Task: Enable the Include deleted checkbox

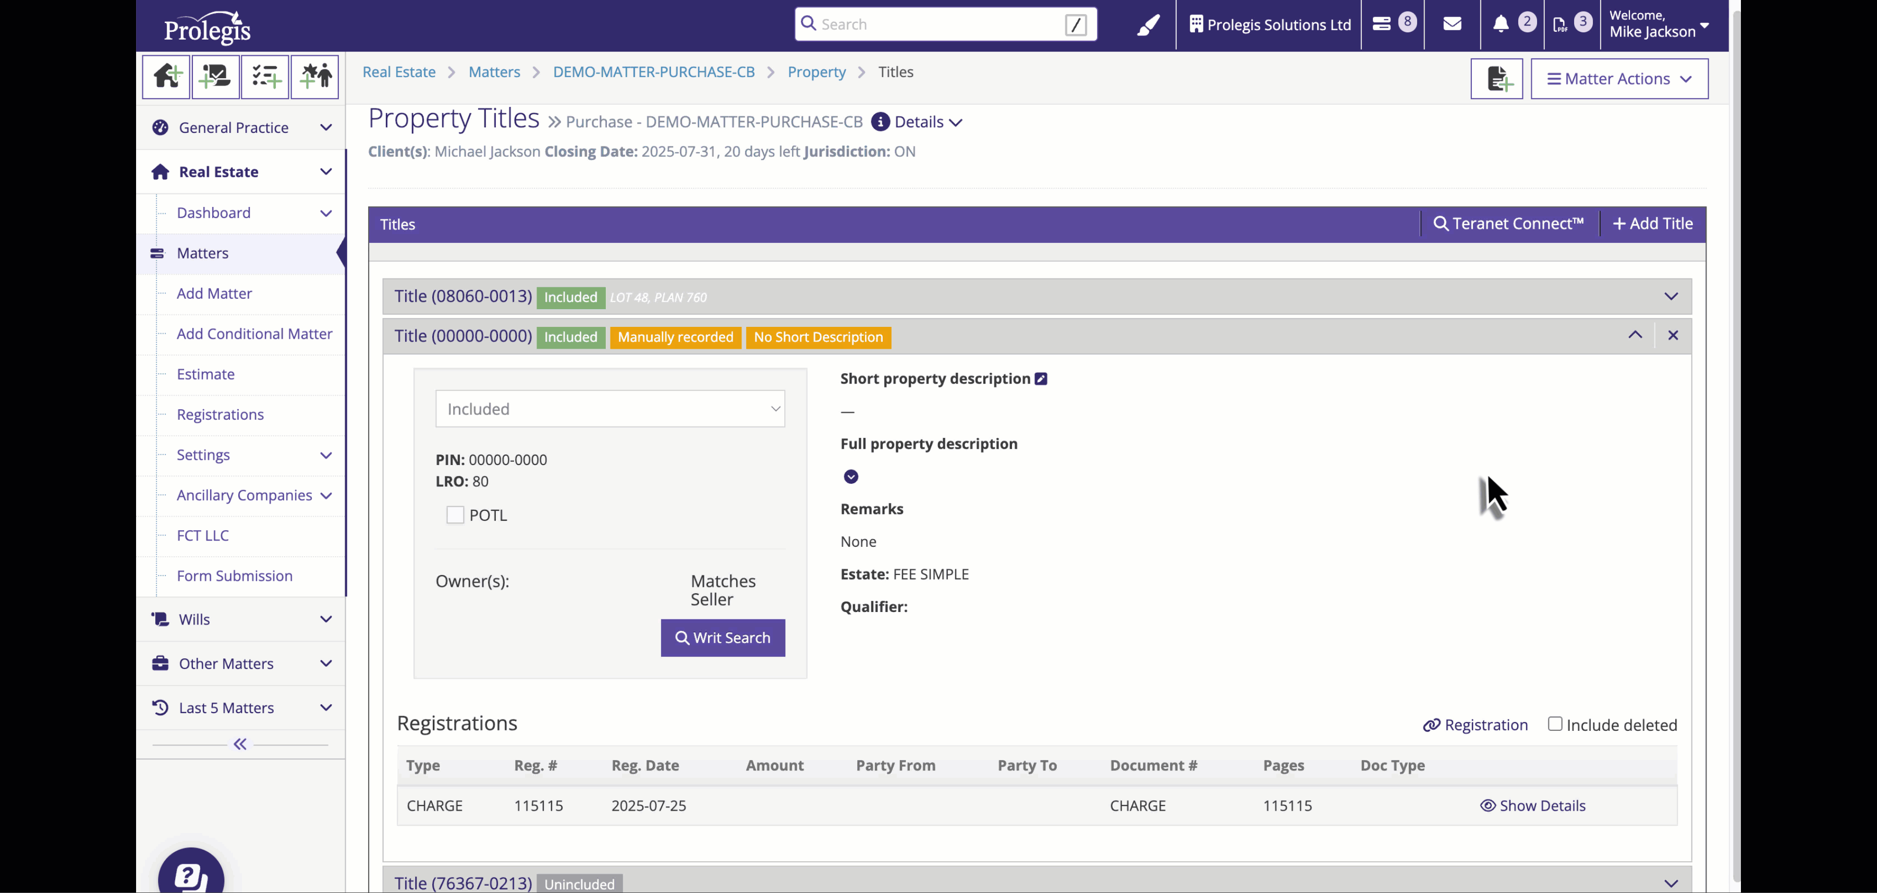Action: (x=1555, y=724)
